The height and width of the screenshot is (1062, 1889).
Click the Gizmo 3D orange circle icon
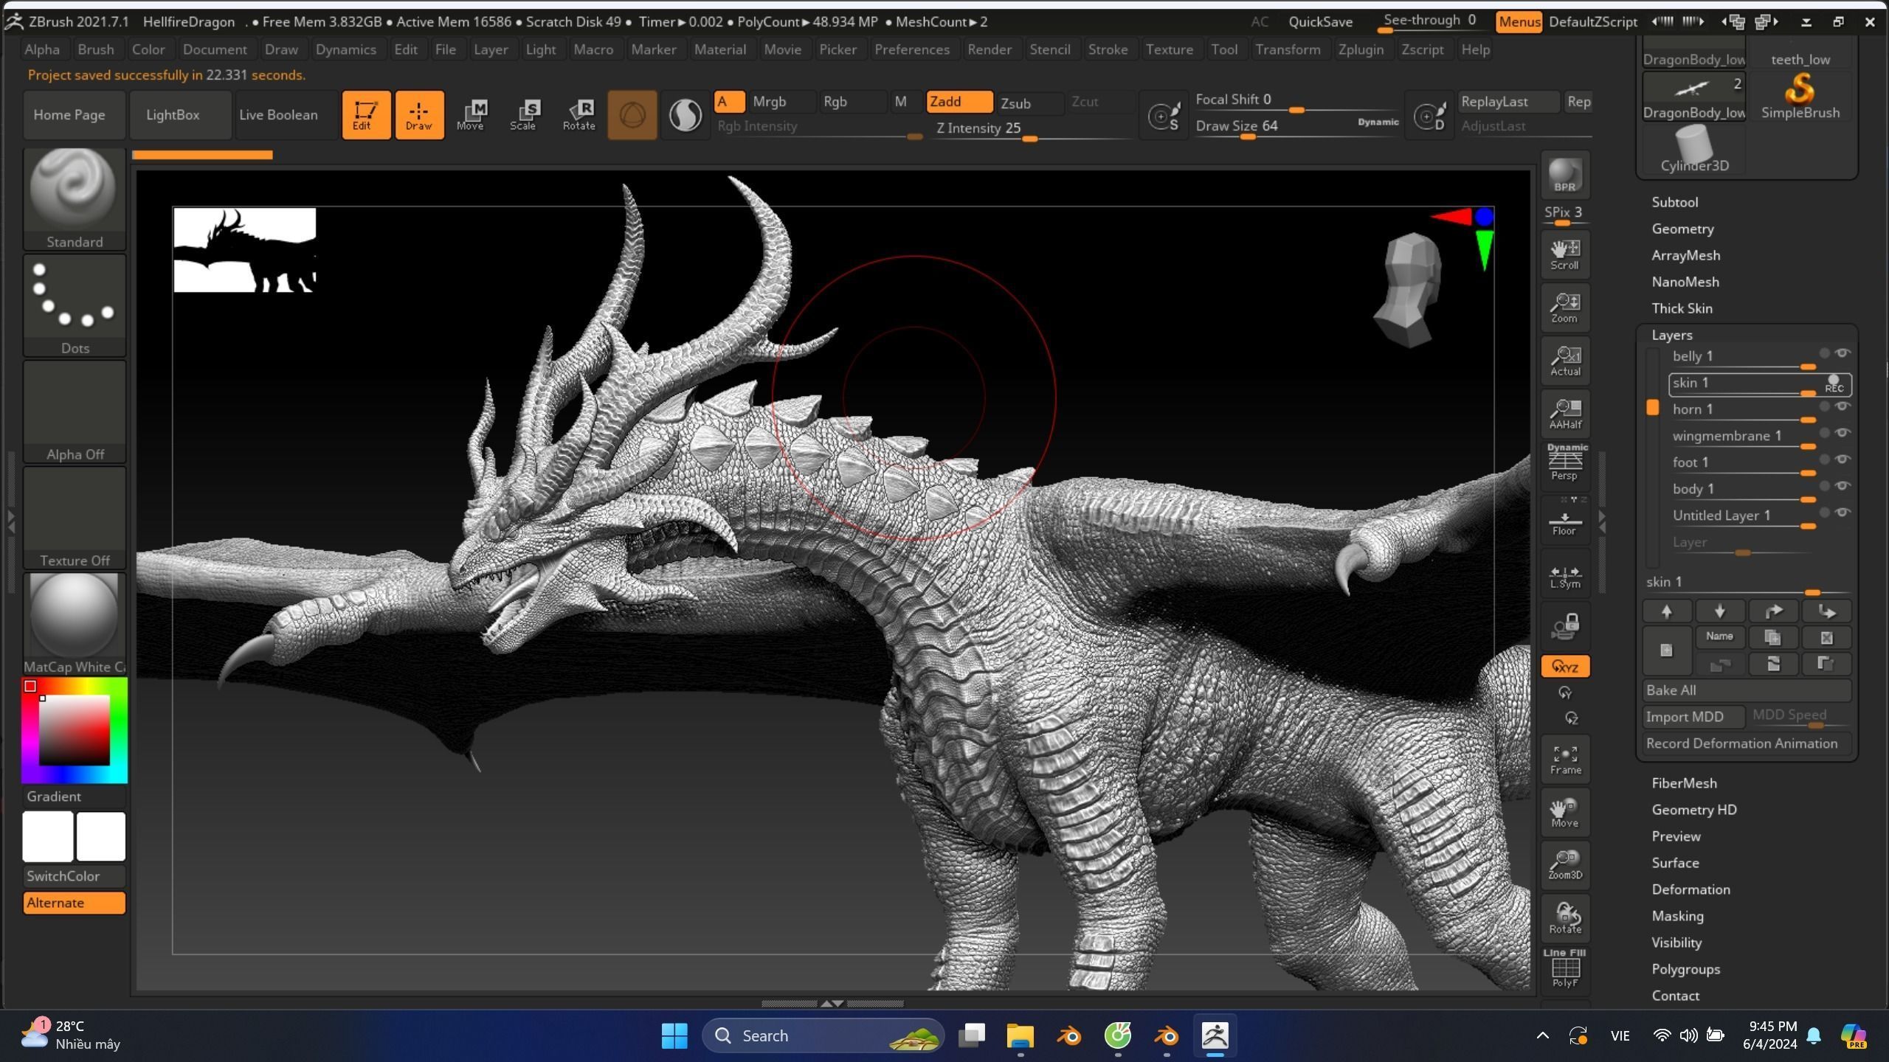(x=632, y=115)
